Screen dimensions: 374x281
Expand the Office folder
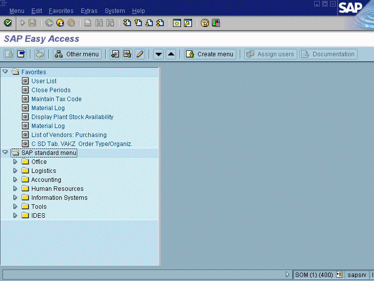tap(15, 161)
